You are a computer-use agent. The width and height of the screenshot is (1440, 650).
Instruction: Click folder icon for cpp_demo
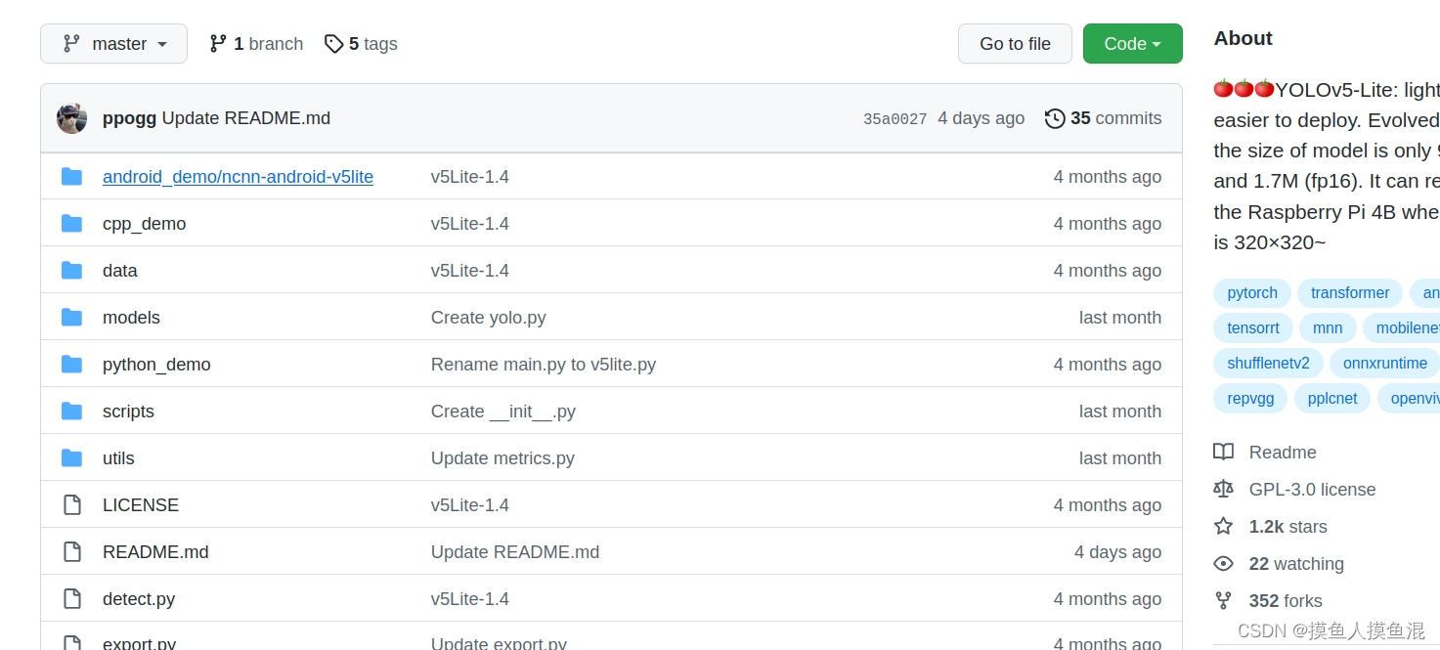pos(71,224)
